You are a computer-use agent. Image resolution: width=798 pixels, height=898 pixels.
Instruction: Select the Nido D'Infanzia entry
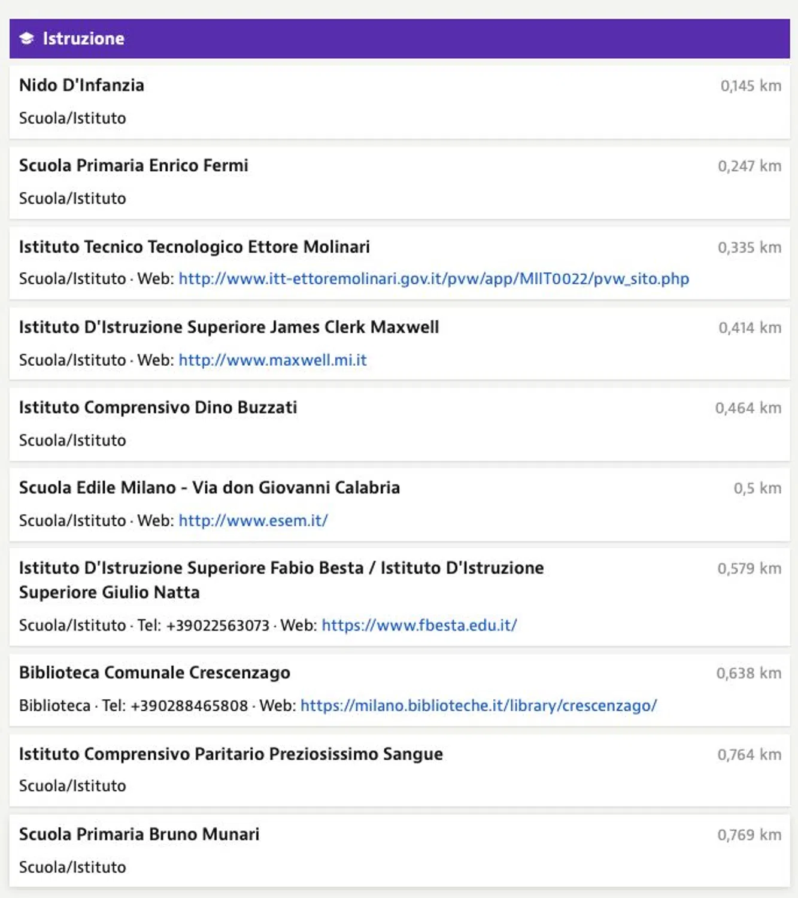coord(399,102)
